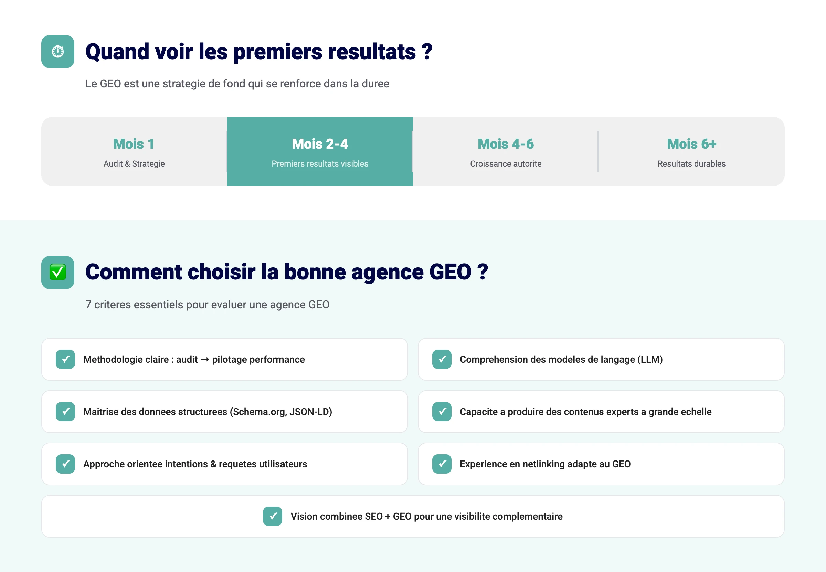
Task: Expand the Premiers resultats visibles segment
Action: (319, 151)
